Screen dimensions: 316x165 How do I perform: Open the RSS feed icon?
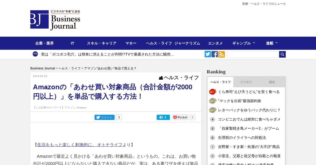coord(221,54)
